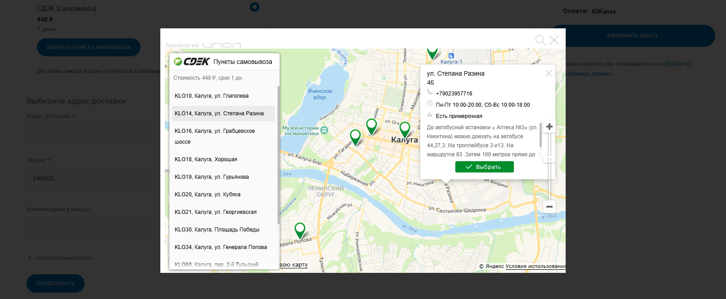
Task: Click the green marker directly above the Калуга label
Action: coord(405,129)
